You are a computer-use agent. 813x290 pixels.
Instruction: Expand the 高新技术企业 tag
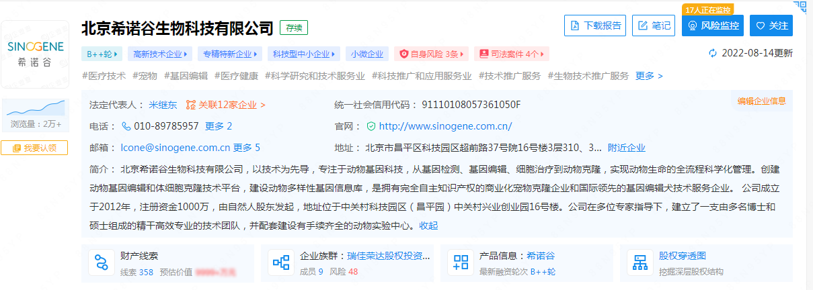tap(161, 54)
